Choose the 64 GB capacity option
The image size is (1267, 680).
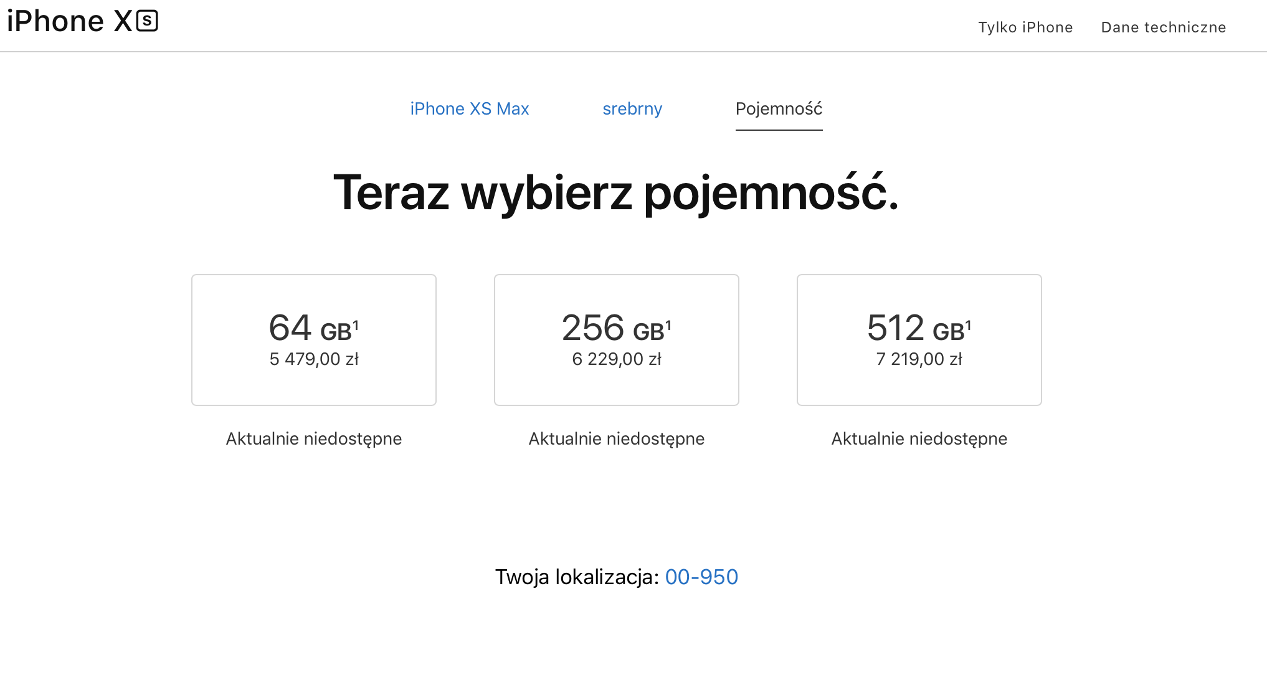[314, 340]
